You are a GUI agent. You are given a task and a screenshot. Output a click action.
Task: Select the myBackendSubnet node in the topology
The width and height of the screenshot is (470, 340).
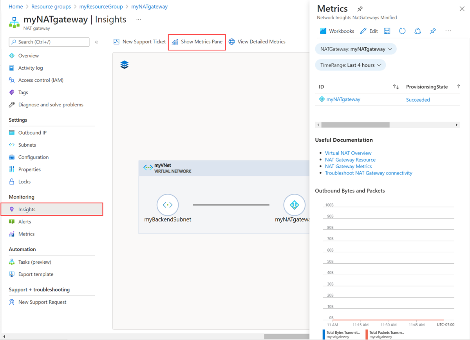(168, 205)
